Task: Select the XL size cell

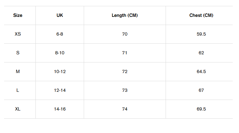Action: 18,109
